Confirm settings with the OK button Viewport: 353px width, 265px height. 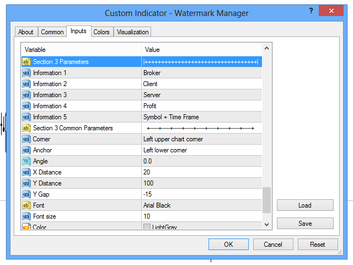click(228, 244)
